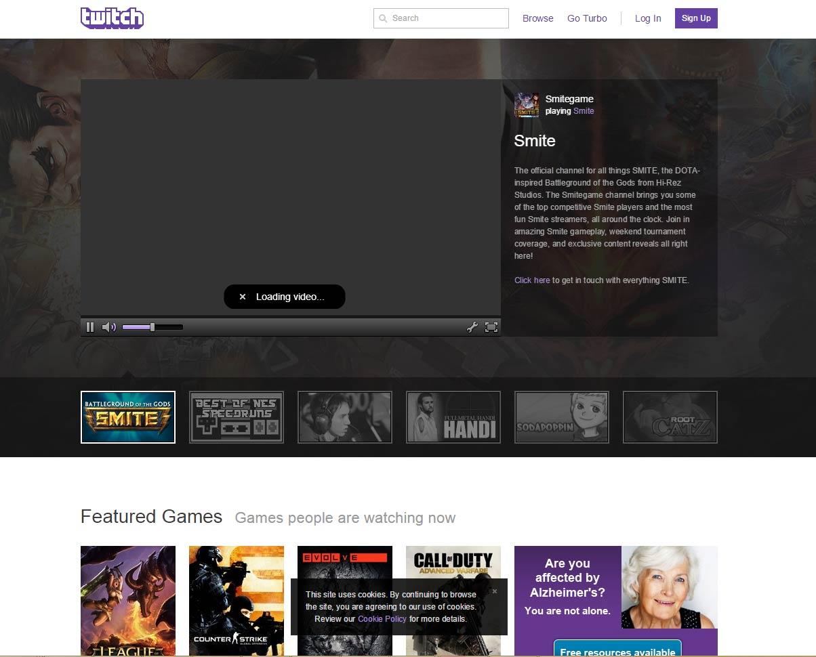Viewport: 816px width, 657px height.
Task: Open the Browse menu item
Action: [537, 18]
